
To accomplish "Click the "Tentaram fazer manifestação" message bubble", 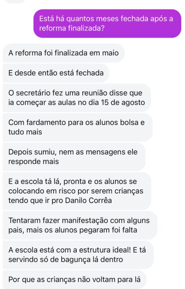I will (79, 225).
